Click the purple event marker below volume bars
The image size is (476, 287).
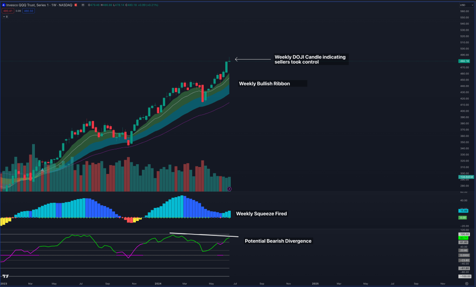point(229,189)
